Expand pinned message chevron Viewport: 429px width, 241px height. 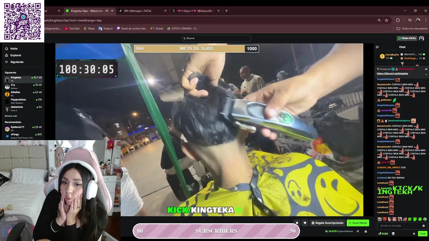(x=426, y=74)
